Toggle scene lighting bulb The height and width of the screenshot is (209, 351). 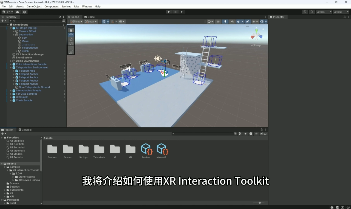[225, 21]
